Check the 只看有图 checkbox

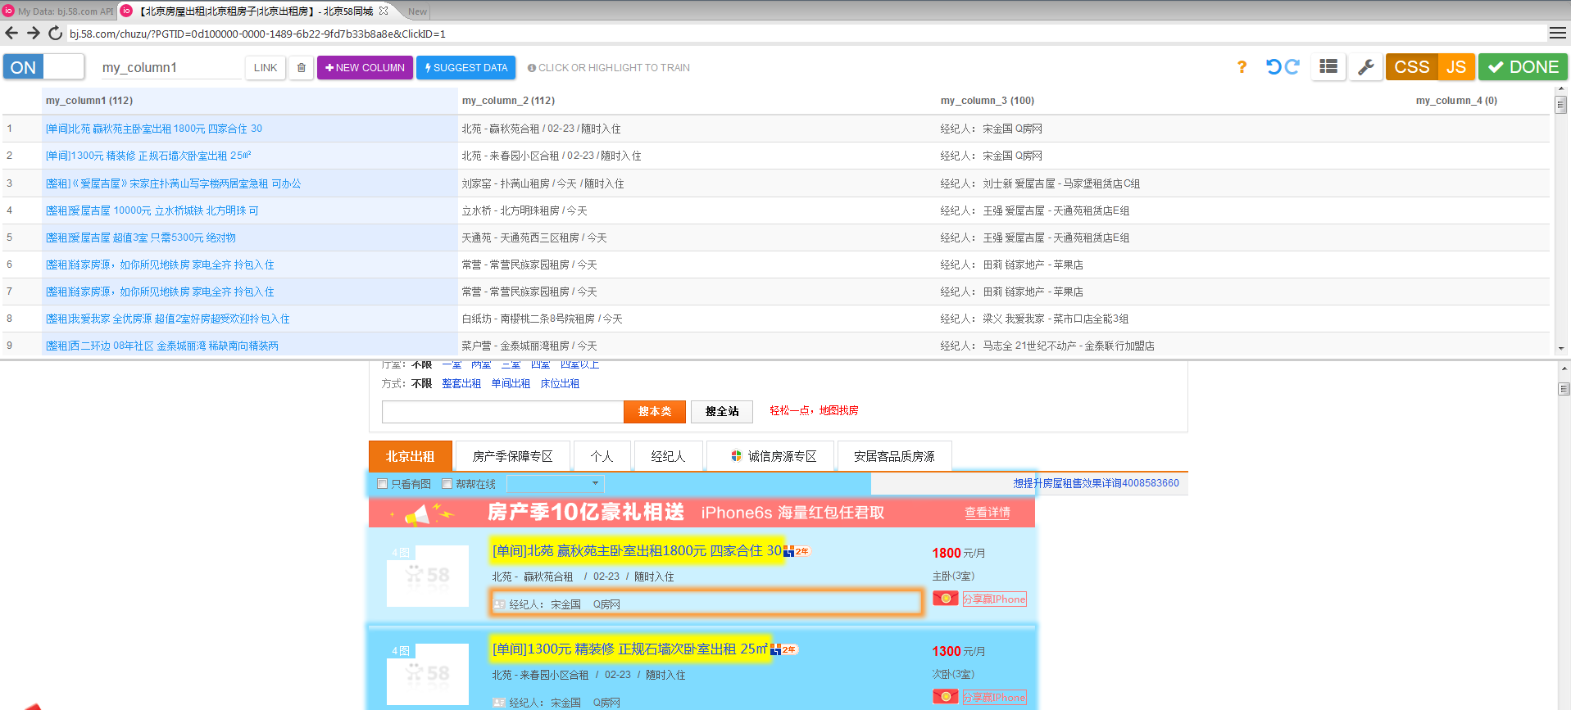click(x=382, y=484)
